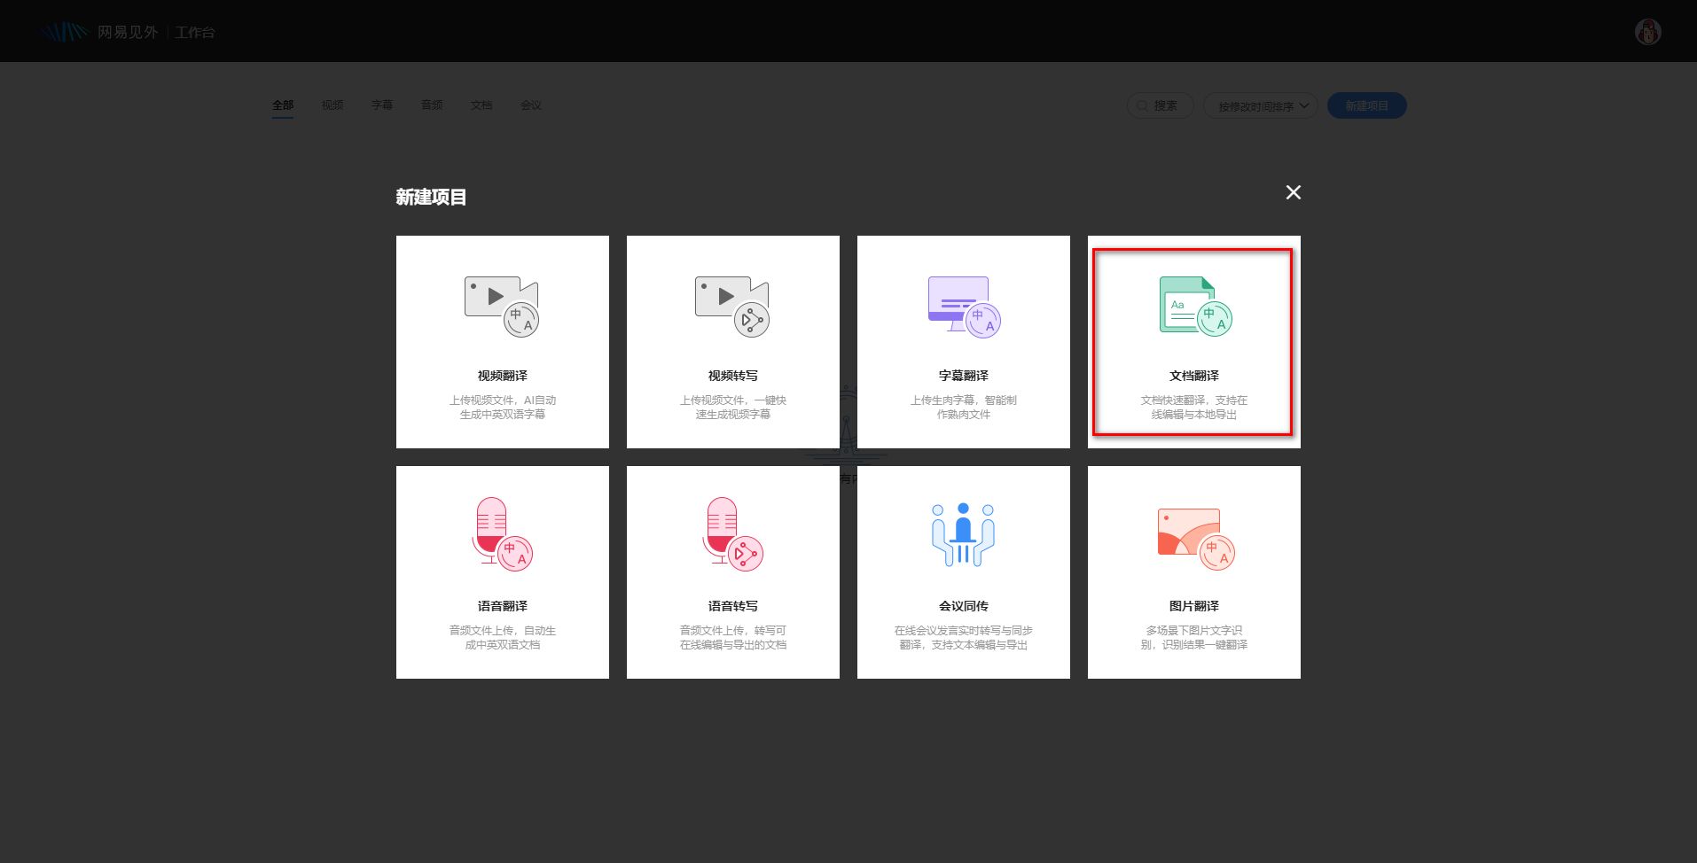Switch to the 会议 tab
Viewport: 1697px width, 863px height.
coord(531,105)
